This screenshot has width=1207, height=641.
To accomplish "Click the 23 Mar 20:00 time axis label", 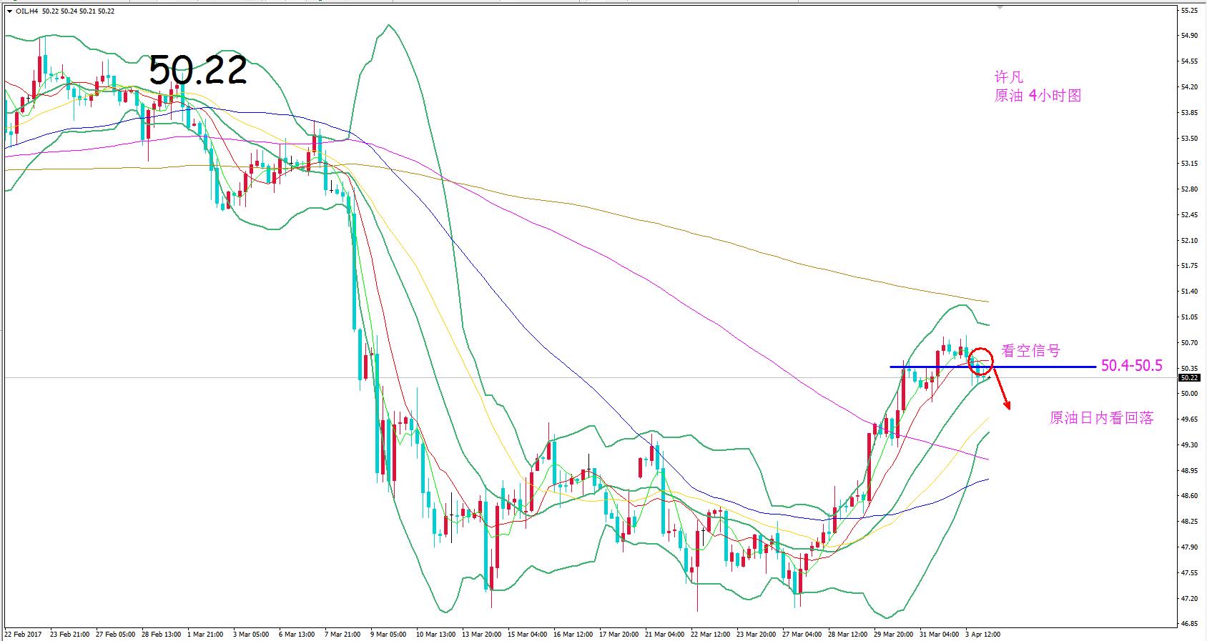I will pos(756,635).
